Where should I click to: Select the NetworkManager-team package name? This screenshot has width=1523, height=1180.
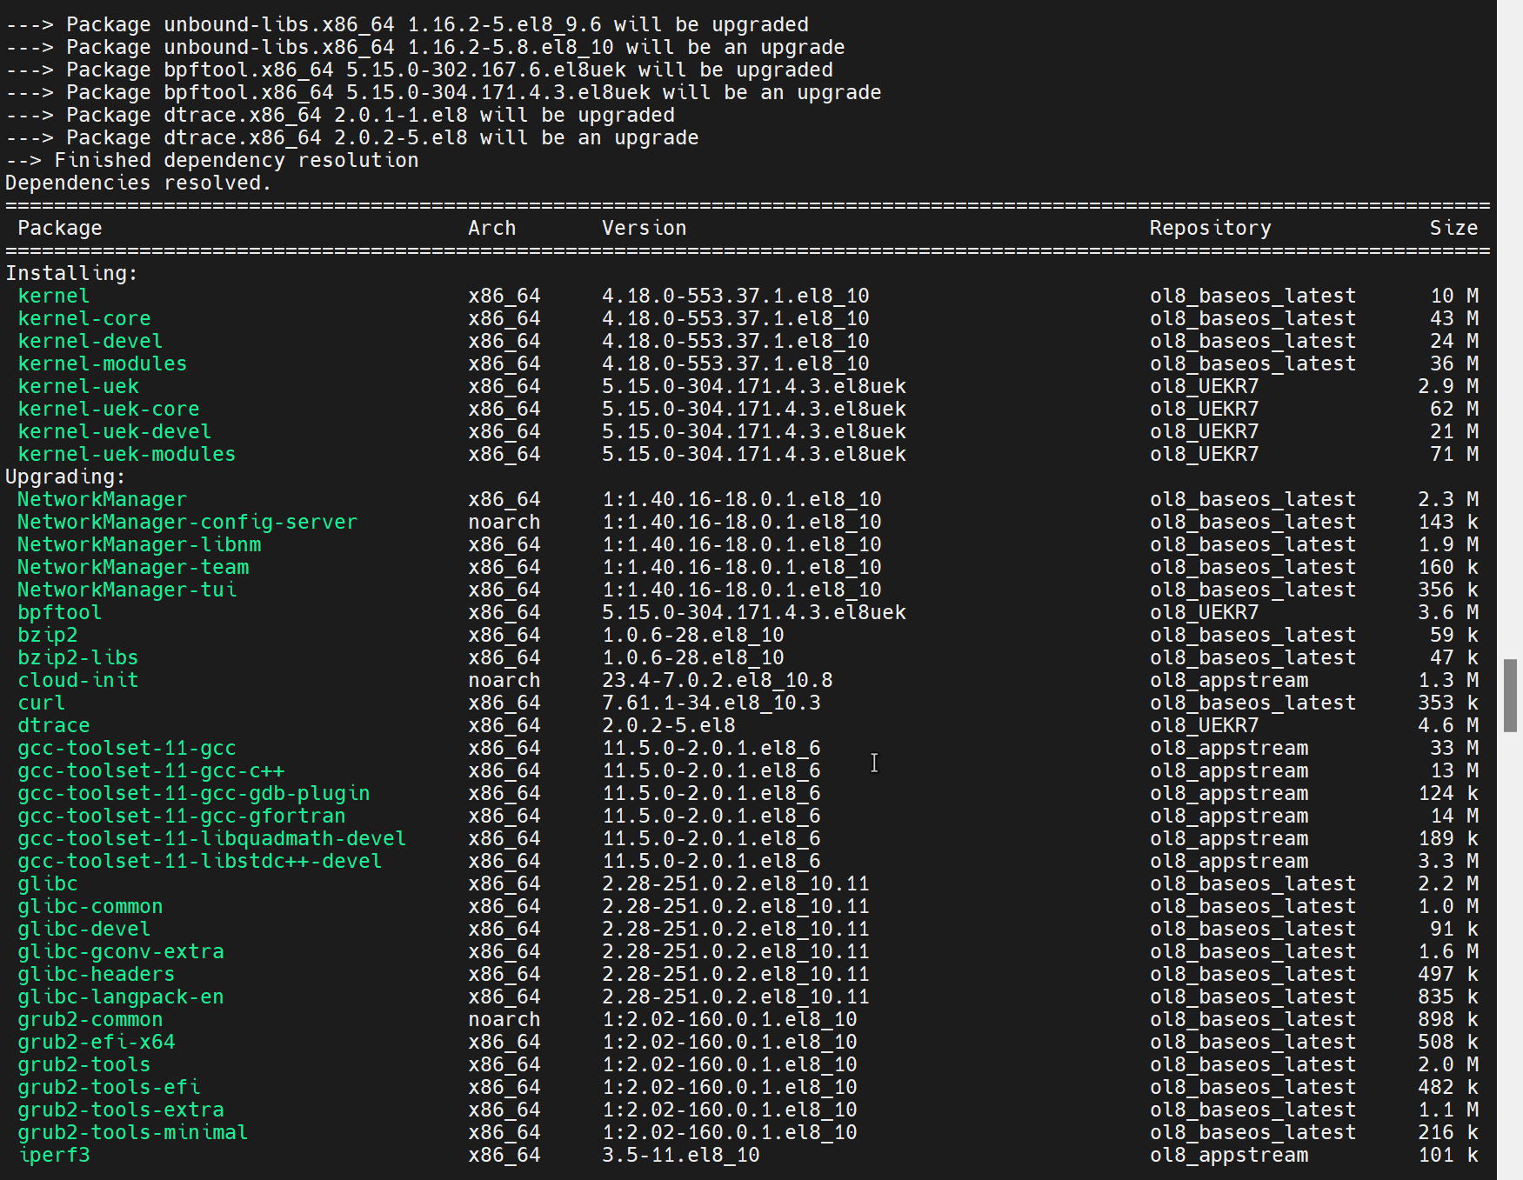[133, 567]
